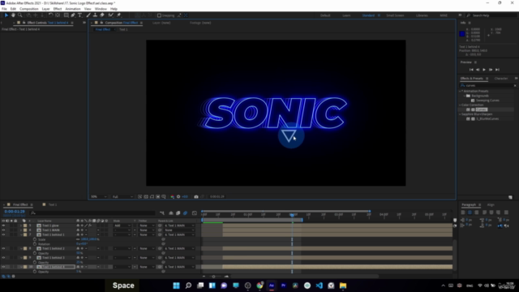Toggle the shy layers icon in timeline
The height and width of the screenshot is (292, 519).
click(x=171, y=213)
